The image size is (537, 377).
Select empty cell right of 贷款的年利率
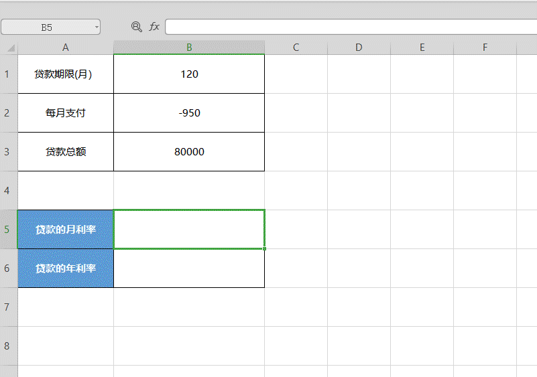[x=189, y=268]
